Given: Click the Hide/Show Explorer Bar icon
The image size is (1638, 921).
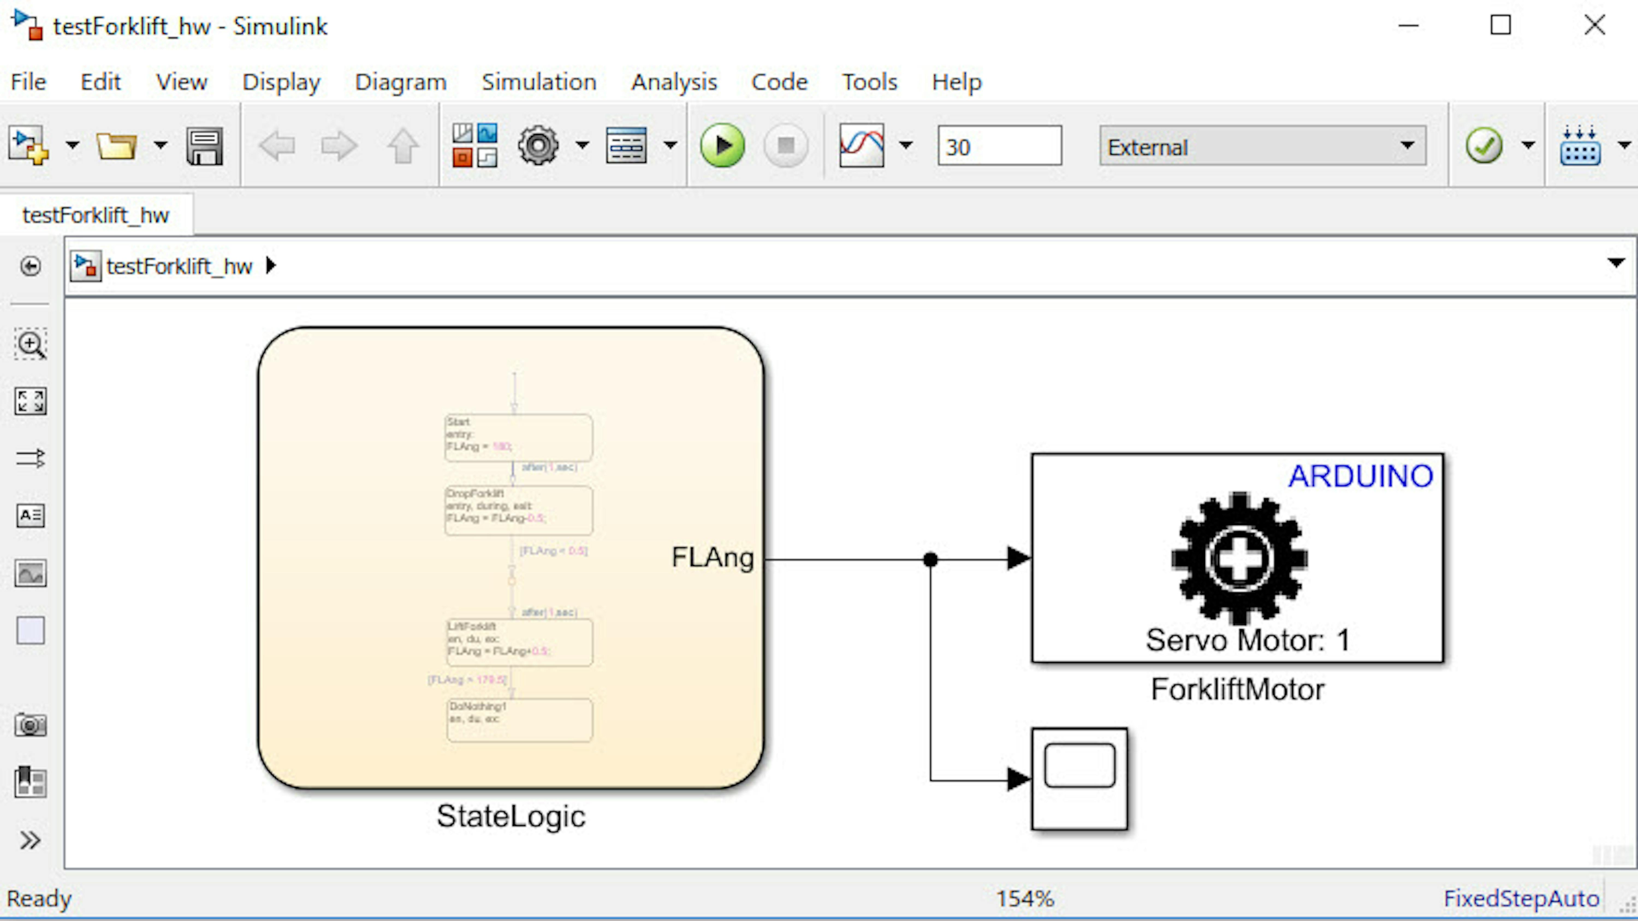Looking at the screenshot, I should pyautogui.click(x=31, y=266).
